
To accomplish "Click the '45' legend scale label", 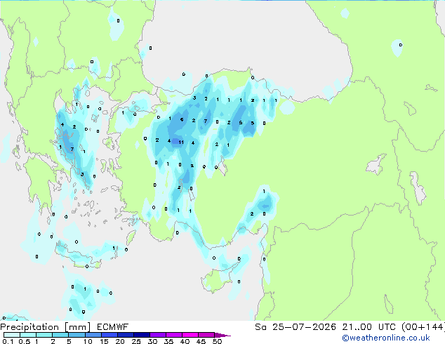I will pyautogui.click(x=201, y=341).
